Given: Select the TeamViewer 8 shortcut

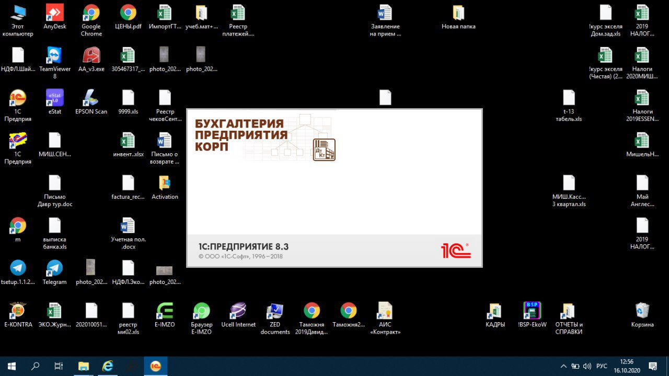Looking at the screenshot, I should pyautogui.click(x=55, y=63).
